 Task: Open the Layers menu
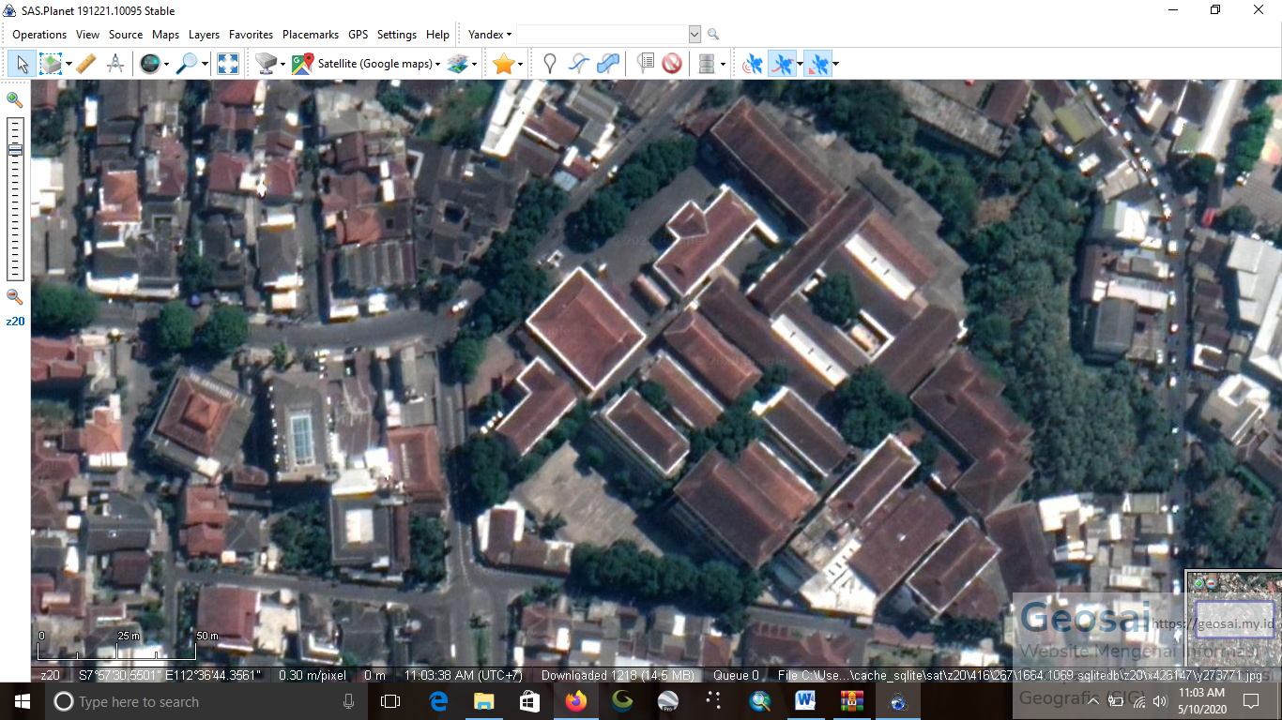[204, 35]
